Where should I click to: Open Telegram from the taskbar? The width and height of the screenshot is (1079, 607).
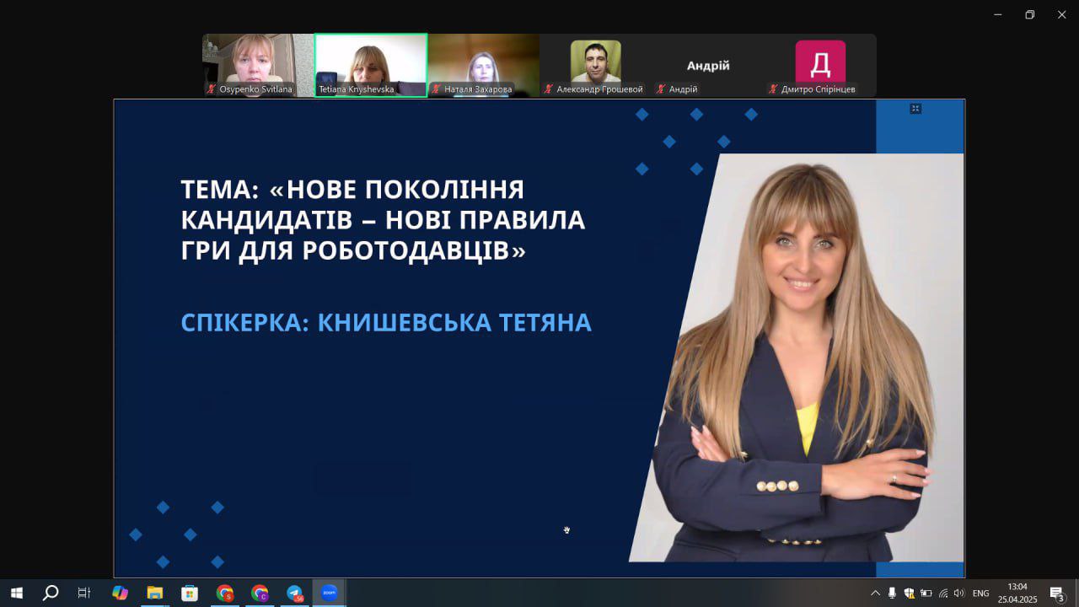294,593
